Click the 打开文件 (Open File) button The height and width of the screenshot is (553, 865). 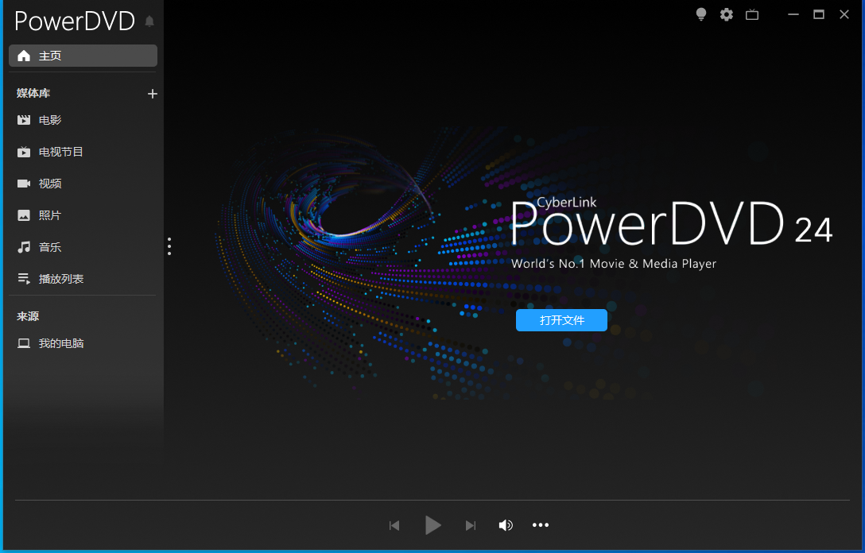[x=561, y=319]
